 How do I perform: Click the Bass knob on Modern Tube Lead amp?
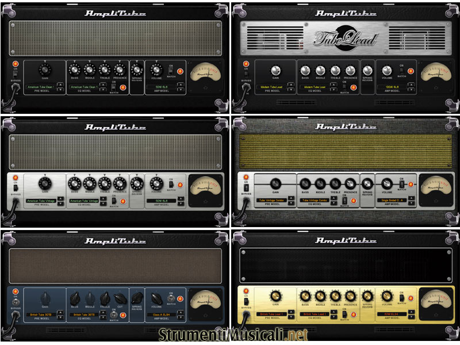point(305,69)
